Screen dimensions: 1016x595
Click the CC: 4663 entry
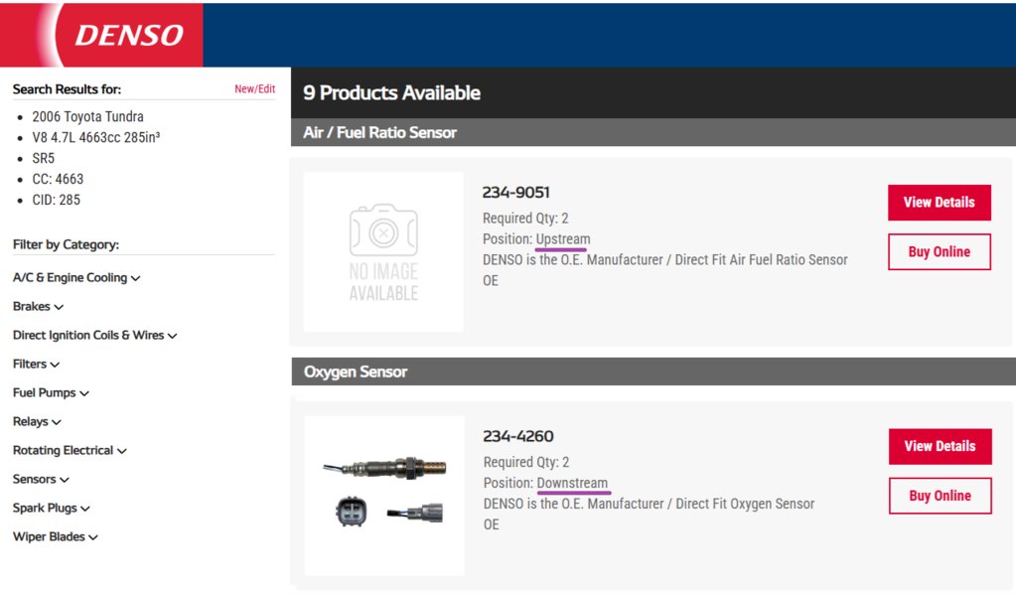(x=58, y=179)
